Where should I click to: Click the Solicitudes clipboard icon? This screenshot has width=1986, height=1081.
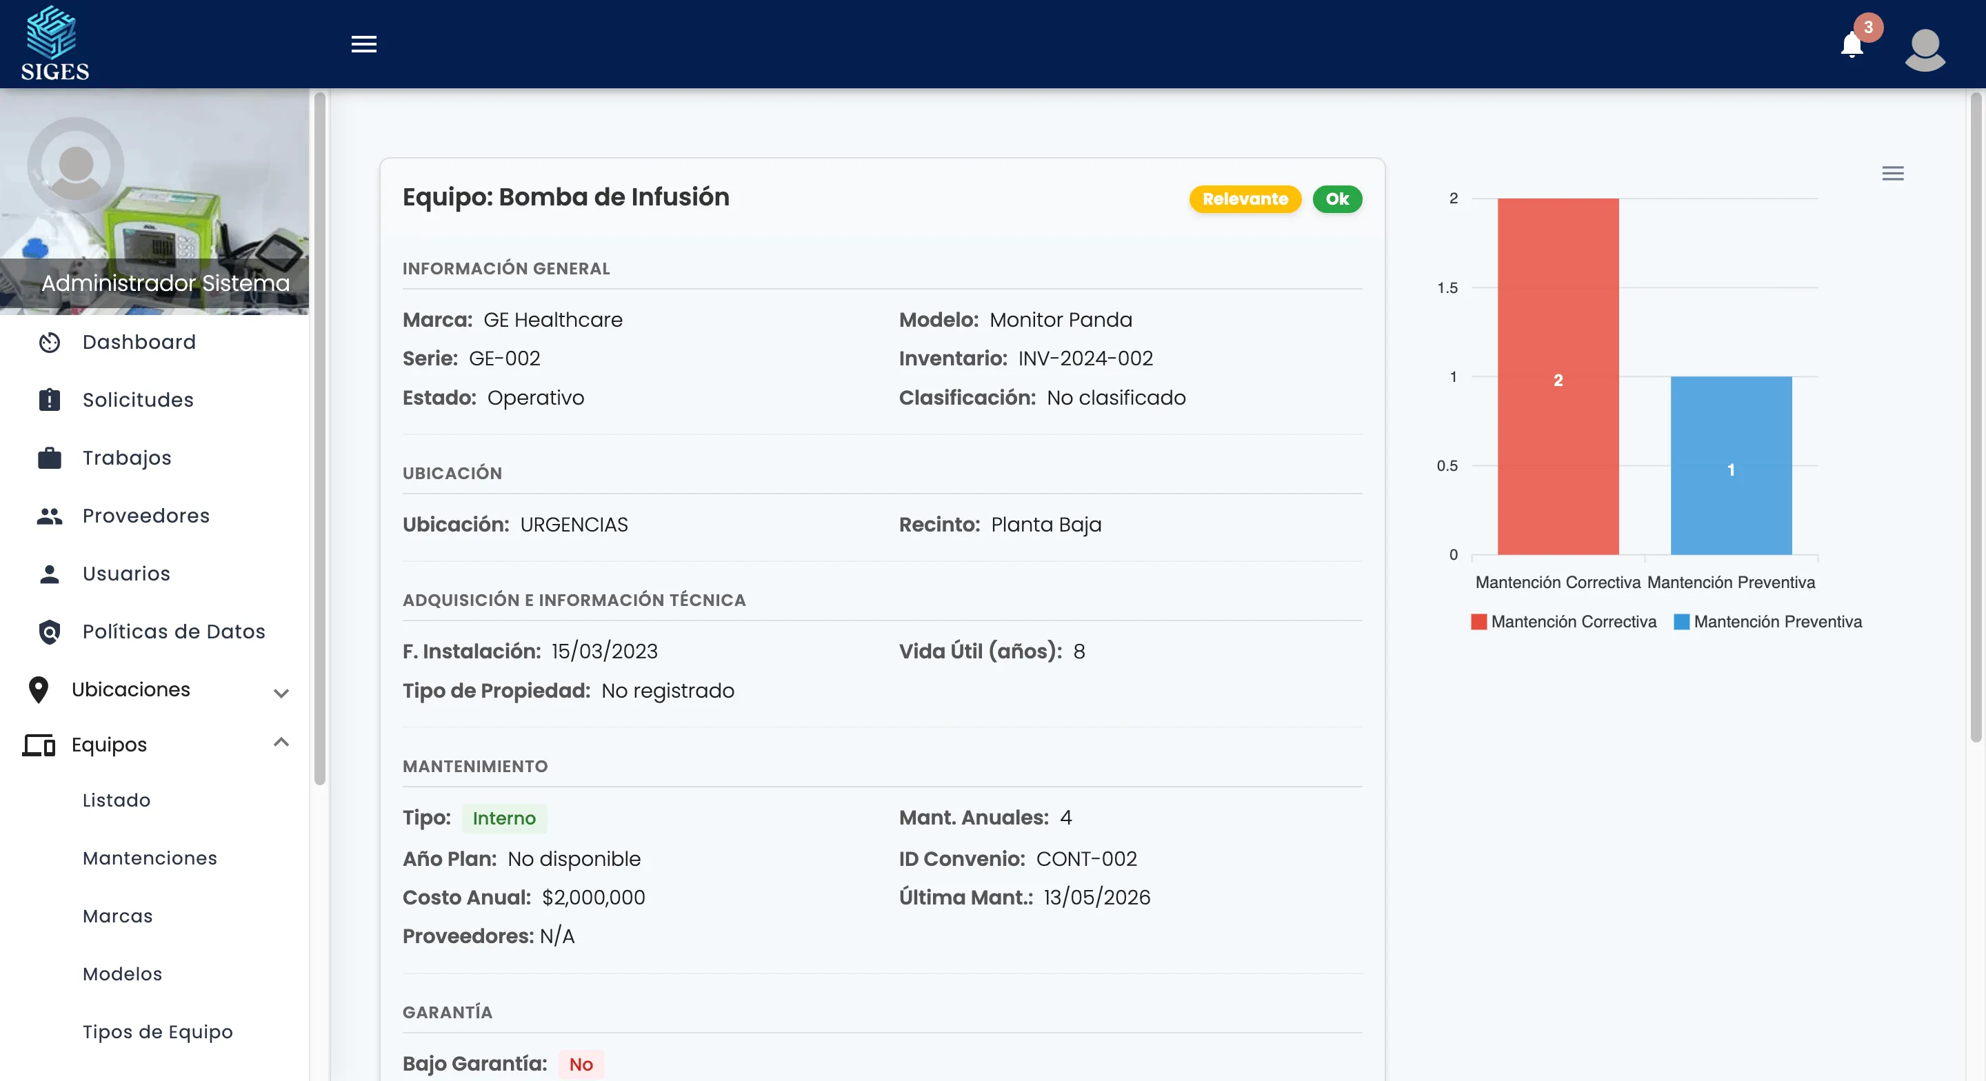point(50,400)
